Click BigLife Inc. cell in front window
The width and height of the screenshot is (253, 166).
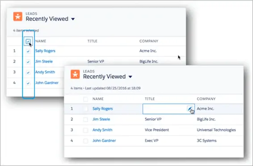[206, 119]
